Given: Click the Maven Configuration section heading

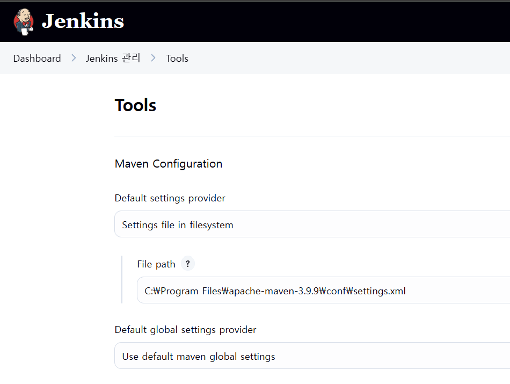Looking at the screenshot, I should pos(169,164).
